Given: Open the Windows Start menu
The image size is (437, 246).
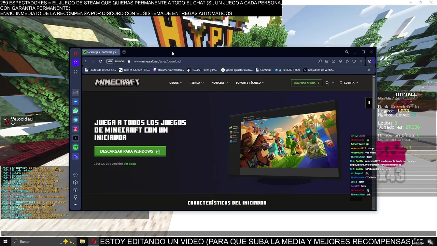Looking at the screenshot, I should (5, 242).
